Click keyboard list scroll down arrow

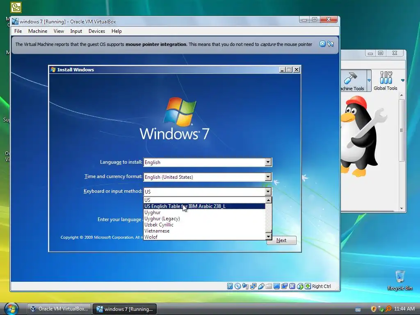tap(269, 237)
